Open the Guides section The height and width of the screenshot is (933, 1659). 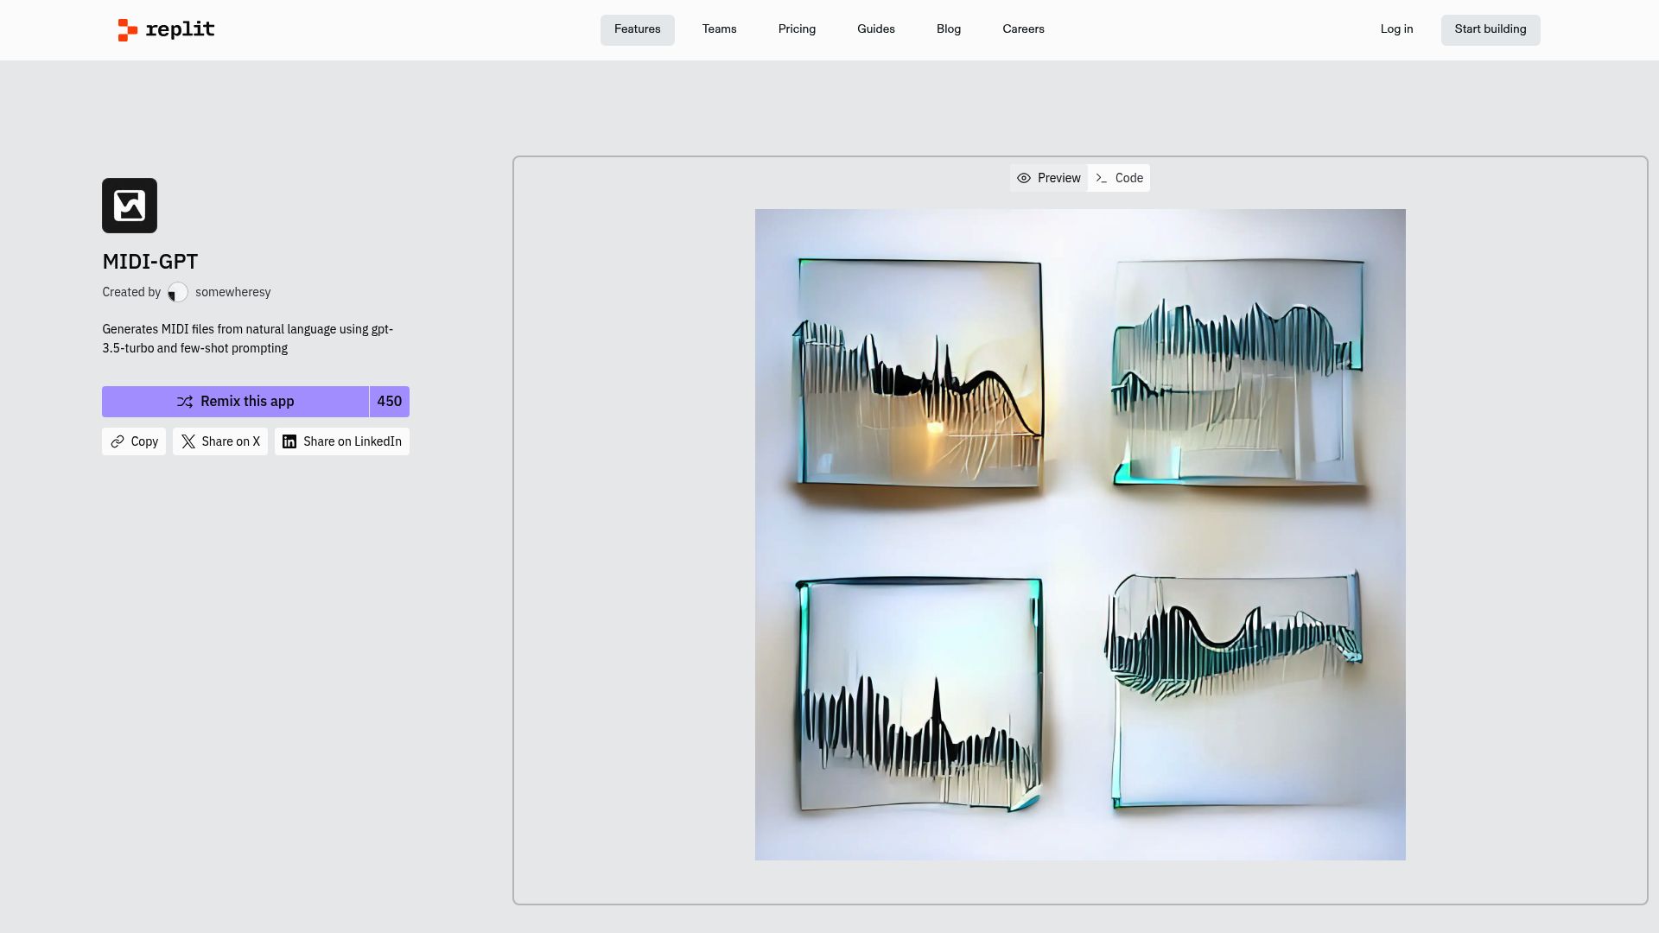(875, 29)
